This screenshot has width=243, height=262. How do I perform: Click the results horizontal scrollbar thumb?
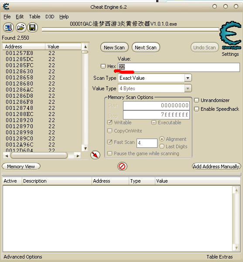click(39, 156)
